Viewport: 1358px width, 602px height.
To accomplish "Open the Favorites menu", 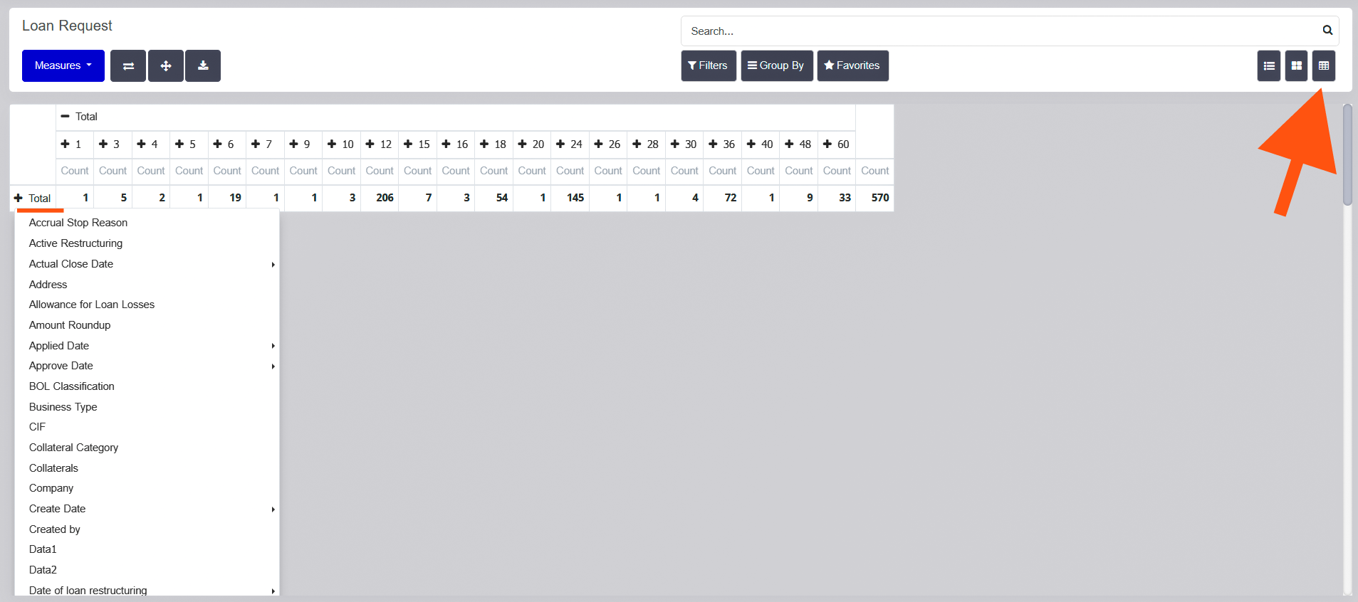I will point(852,66).
